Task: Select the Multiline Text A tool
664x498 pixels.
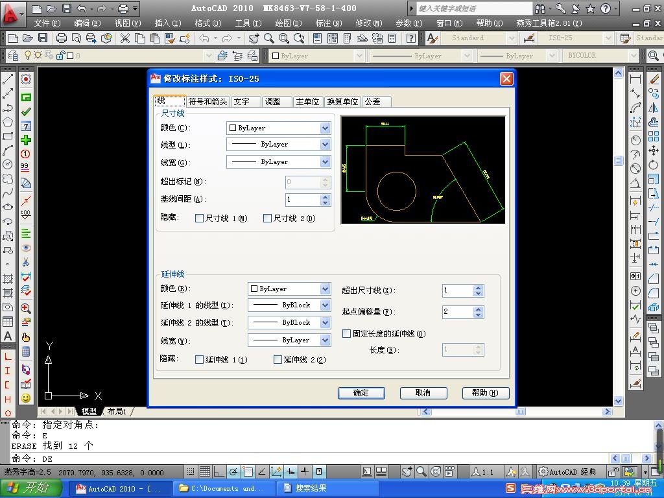Action: (8, 337)
